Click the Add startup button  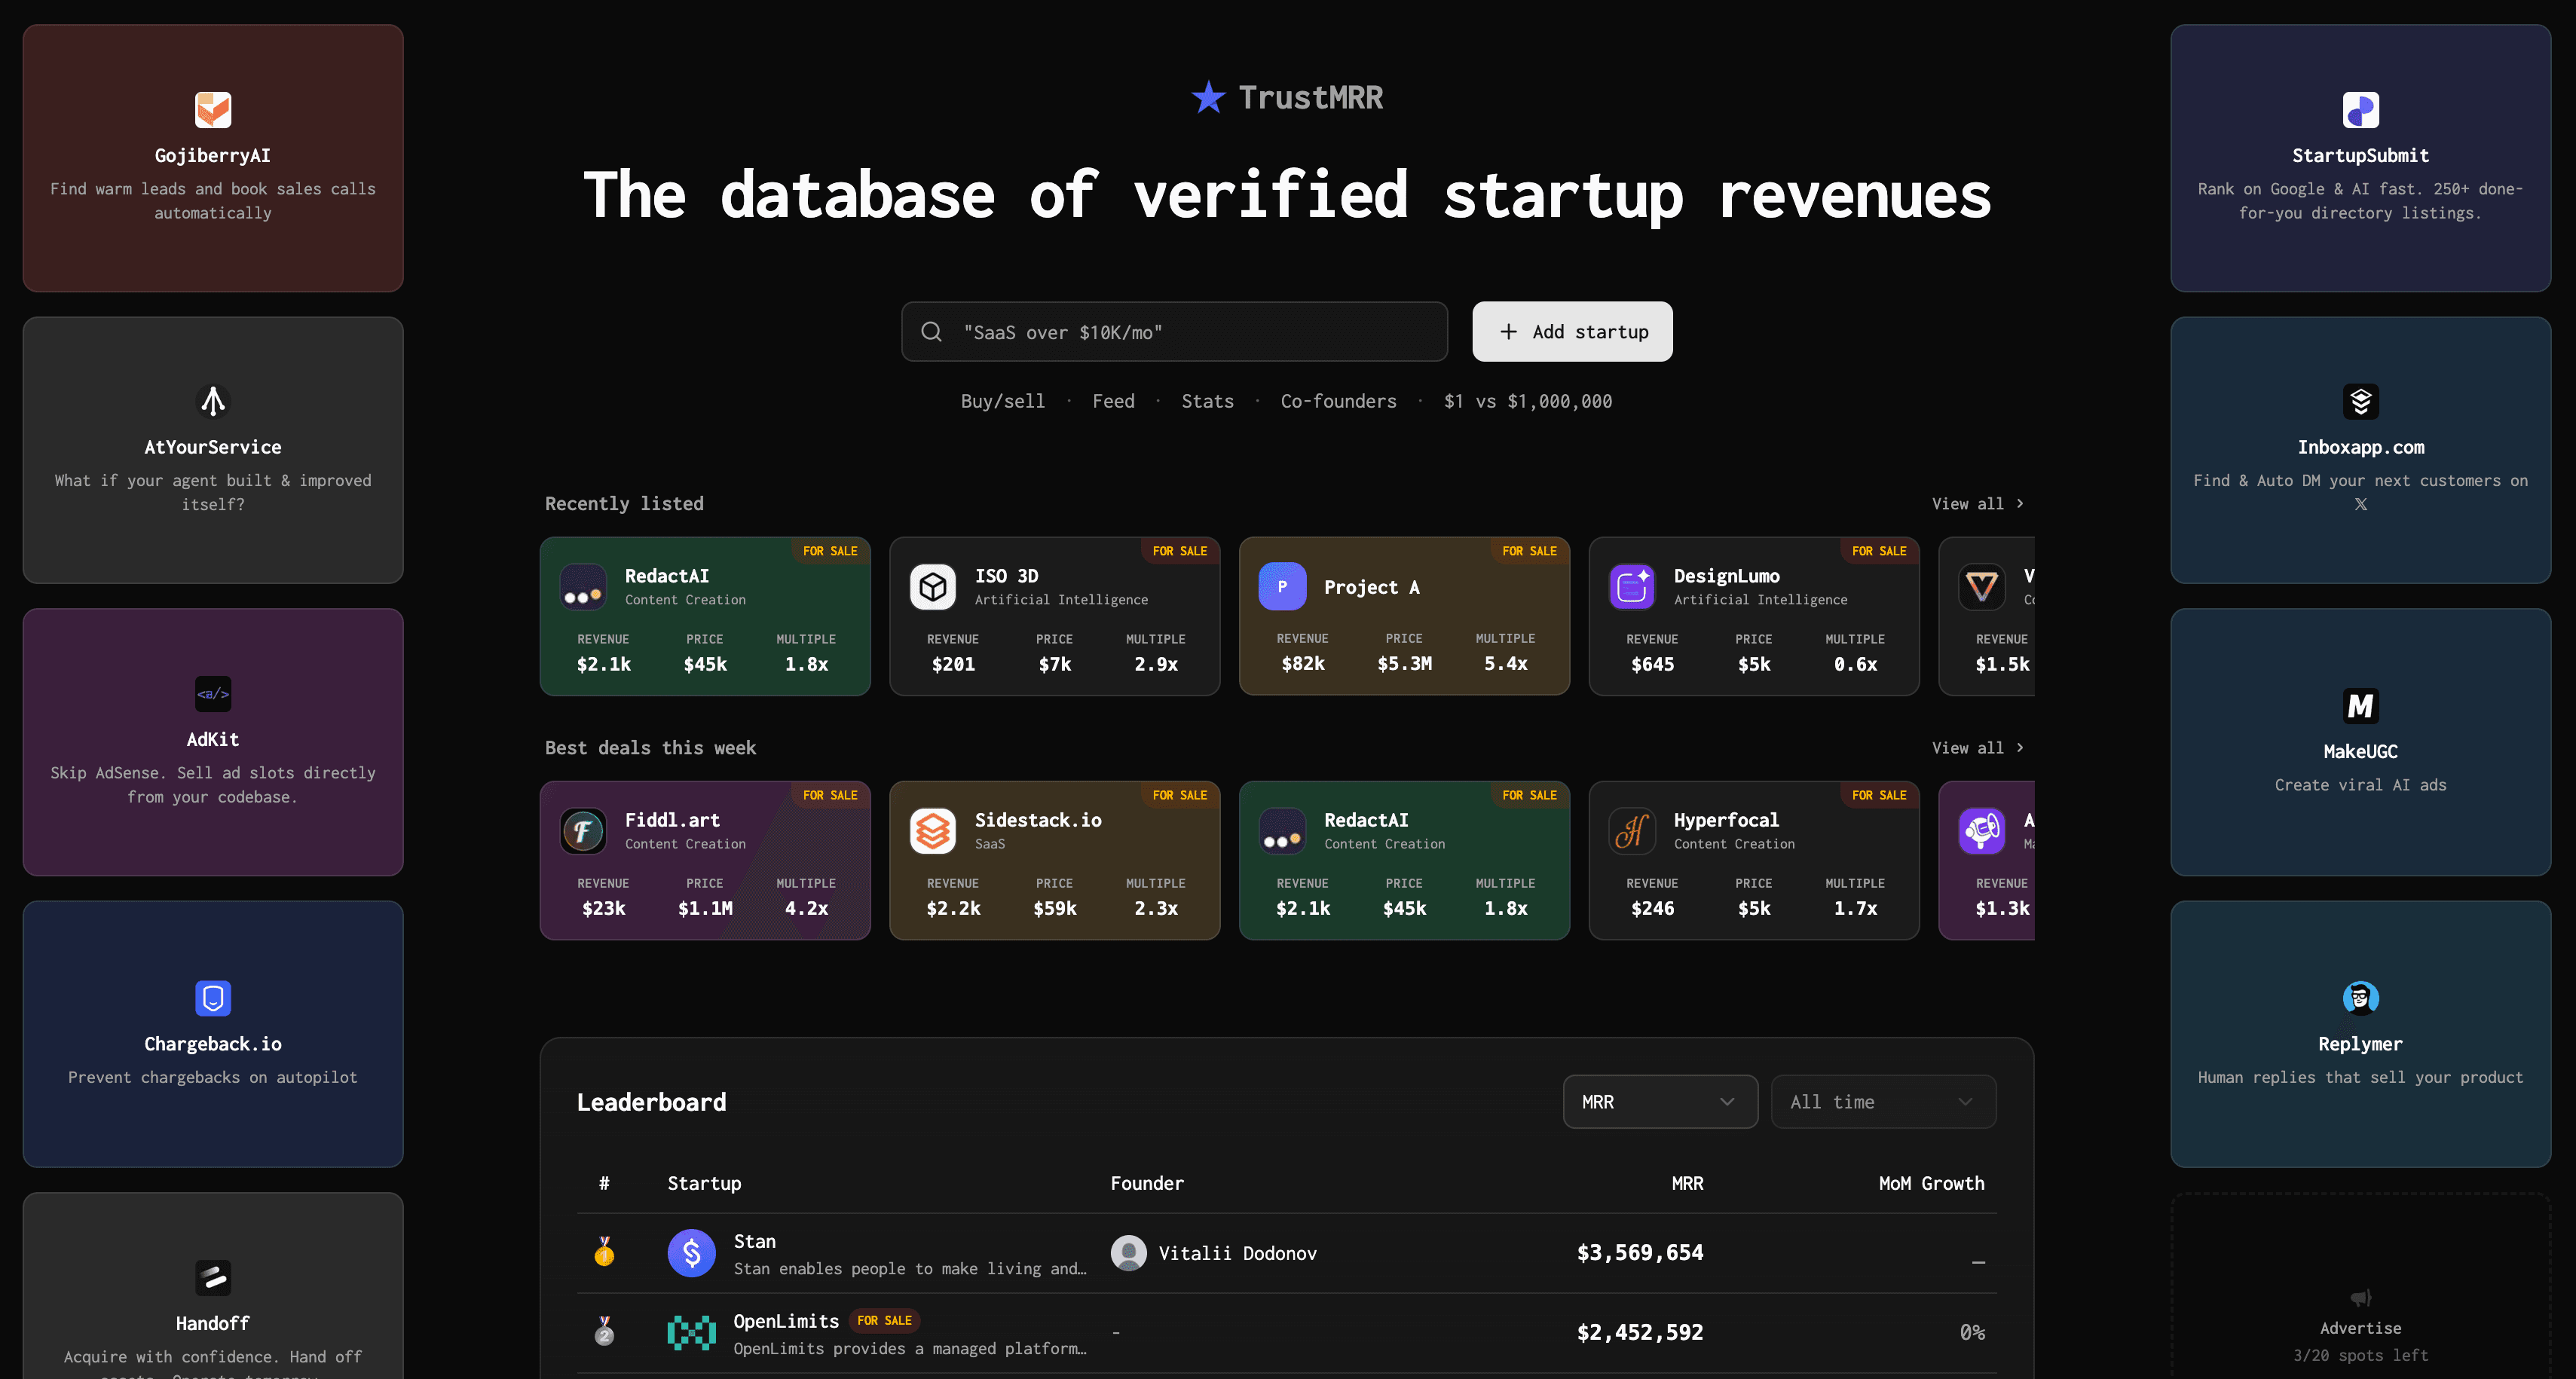click(x=1572, y=332)
